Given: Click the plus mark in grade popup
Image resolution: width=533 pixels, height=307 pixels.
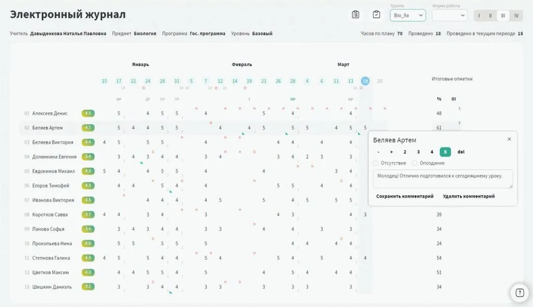Looking at the screenshot, I should [391, 152].
